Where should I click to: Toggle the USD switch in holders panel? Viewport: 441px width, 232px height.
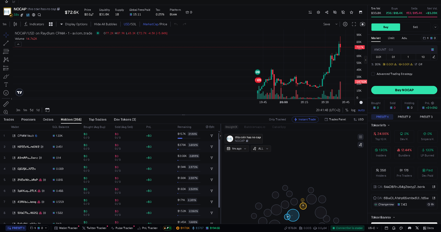coord(359,119)
